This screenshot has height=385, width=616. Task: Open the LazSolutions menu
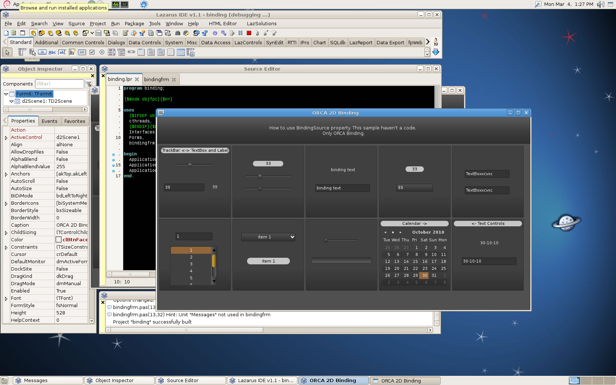[262, 23]
